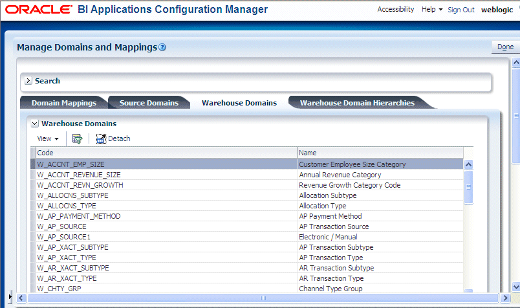Click the page scrollbar down arrow
The width and height of the screenshot is (520, 308).
[515, 287]
